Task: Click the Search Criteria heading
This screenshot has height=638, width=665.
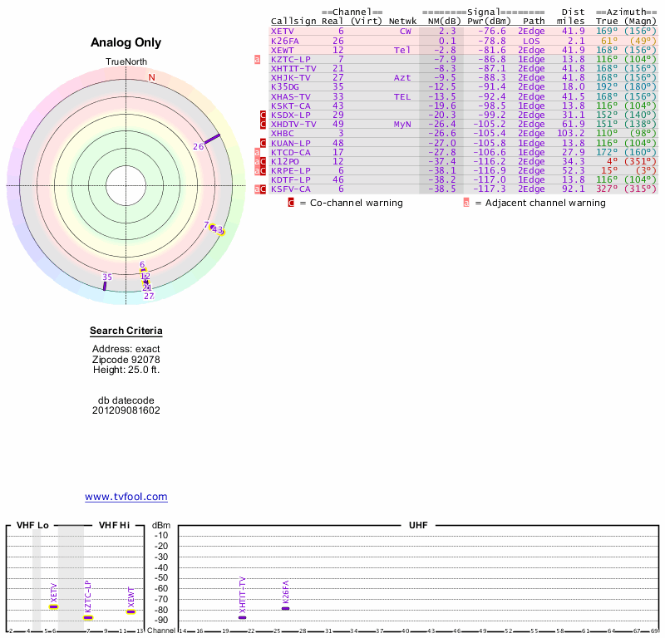Action: click(x=126, y=331)
